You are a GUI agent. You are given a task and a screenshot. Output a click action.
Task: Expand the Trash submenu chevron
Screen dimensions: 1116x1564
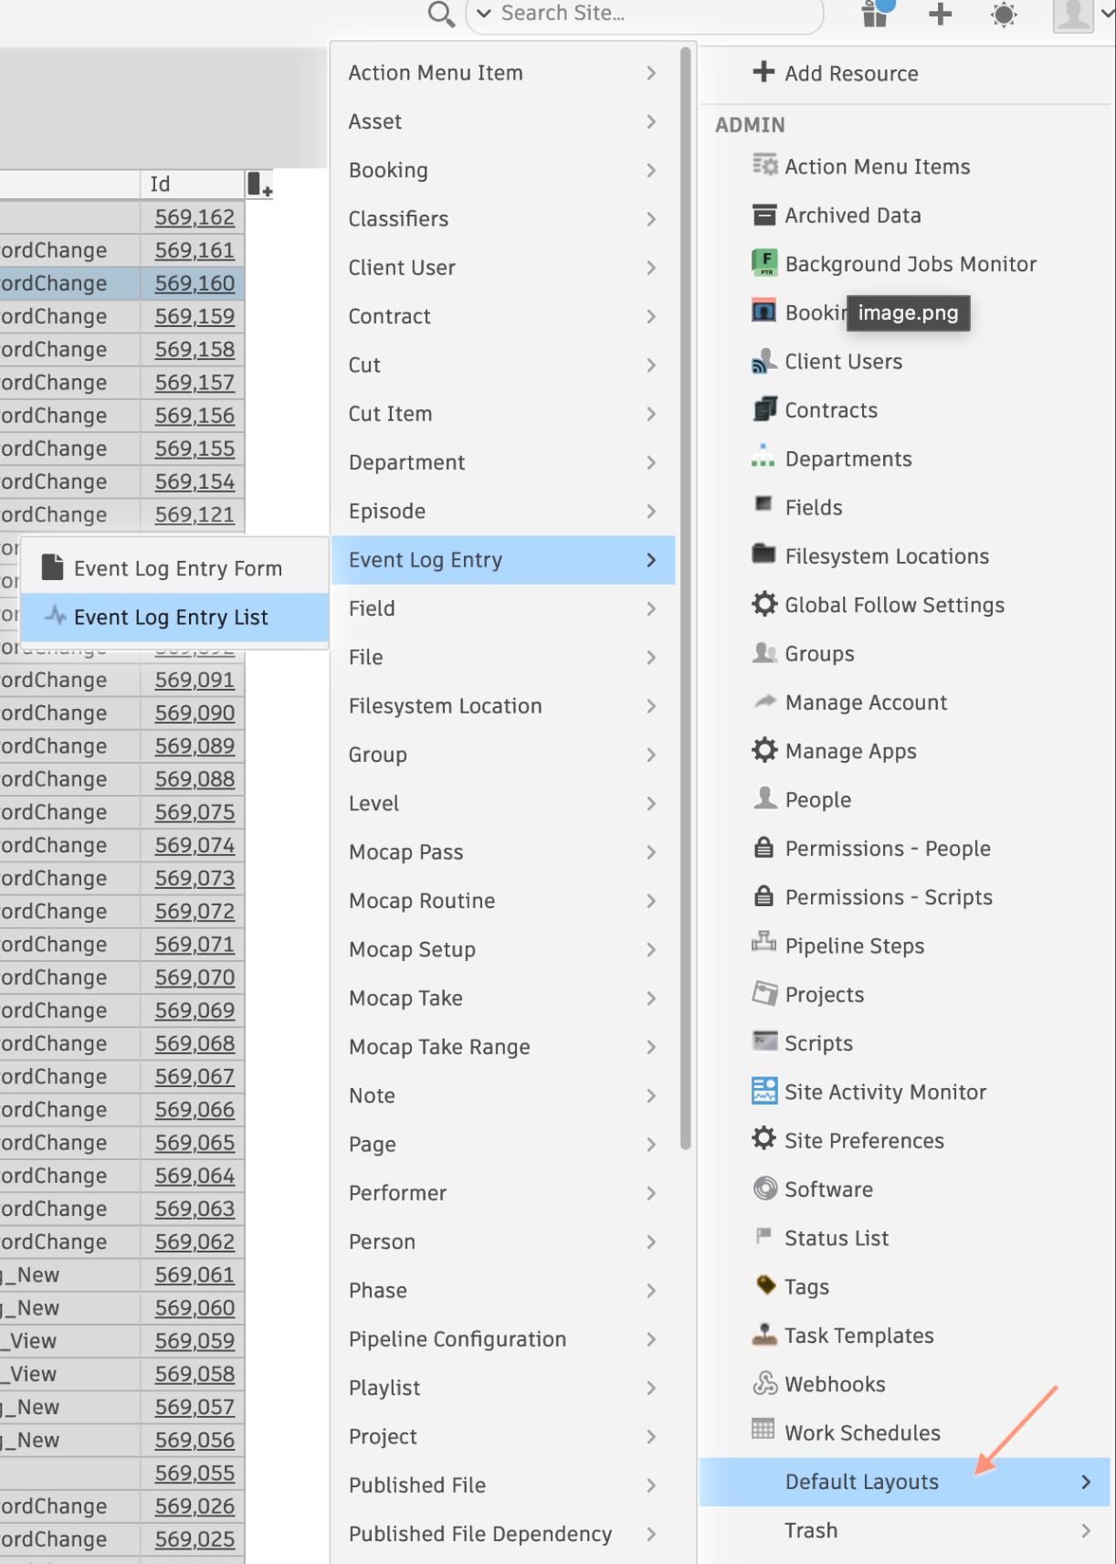1086,1530
